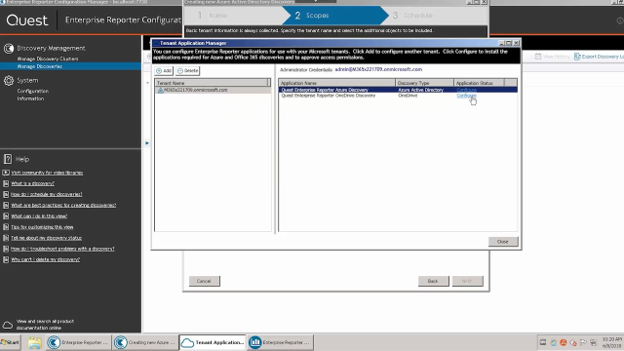This screenshot has width=624, height=351.
Task: Click the Add tenant button
Action: click(x=164, y=71)
